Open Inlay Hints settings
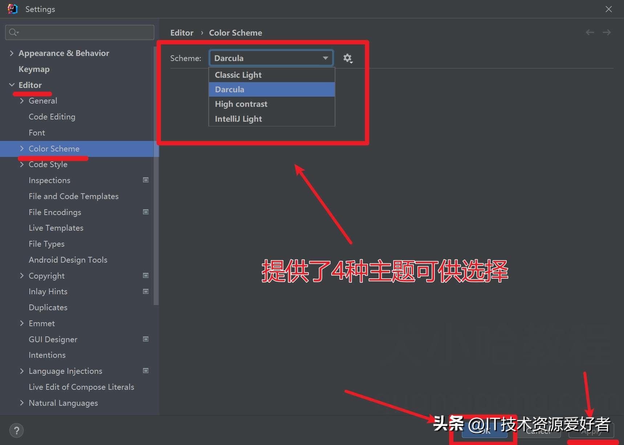 click(48, 291)
